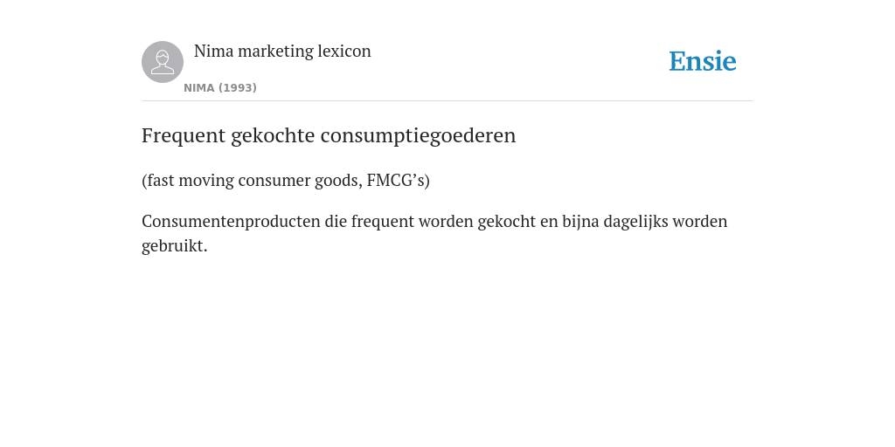The width and height of the screenshot is (895, 447).
Task: Click the last word gebruikt.
Action: [x=172, y=245]
